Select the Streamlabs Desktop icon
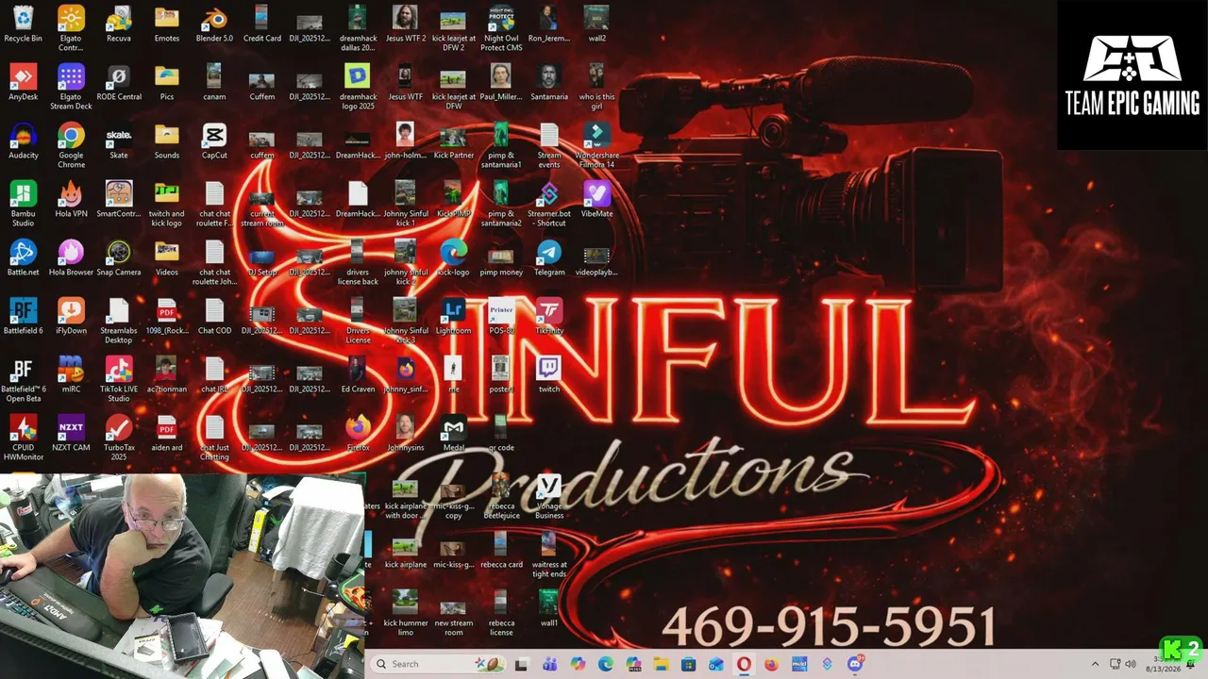Viewport: 1208px width, 679px height. (x=118, y=322)
